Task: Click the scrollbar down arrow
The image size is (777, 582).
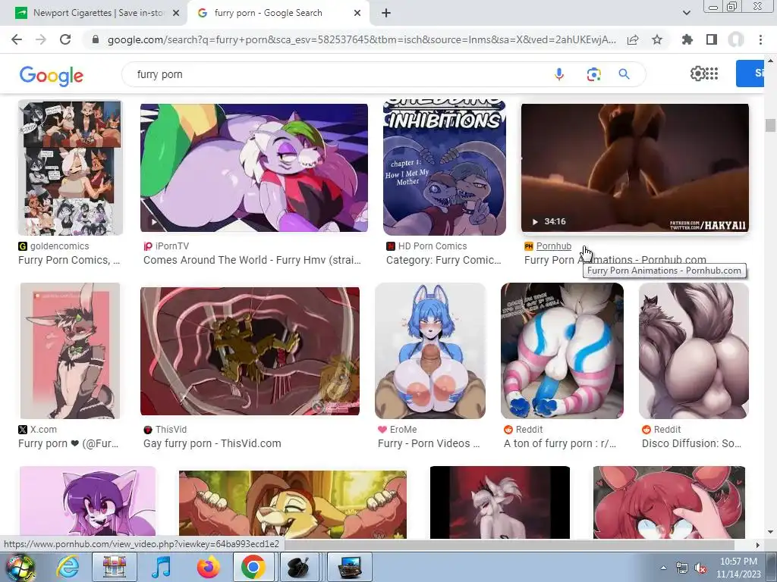Action: 770,532
